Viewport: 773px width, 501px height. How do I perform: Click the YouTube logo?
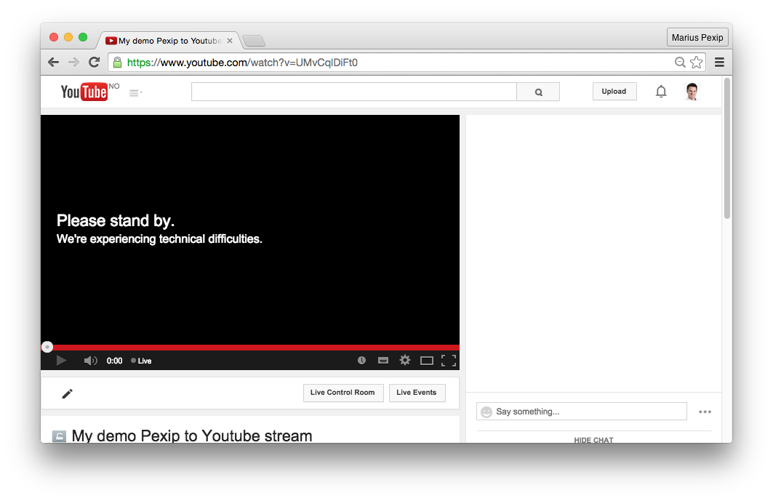[x=84, y=92]
